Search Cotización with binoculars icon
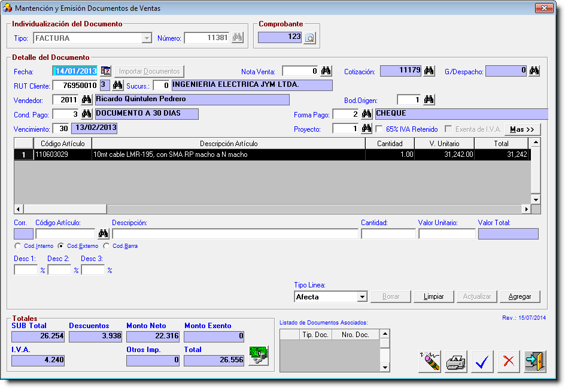Image resolution: width=565 pixels, height=388 pixels. 429,71
